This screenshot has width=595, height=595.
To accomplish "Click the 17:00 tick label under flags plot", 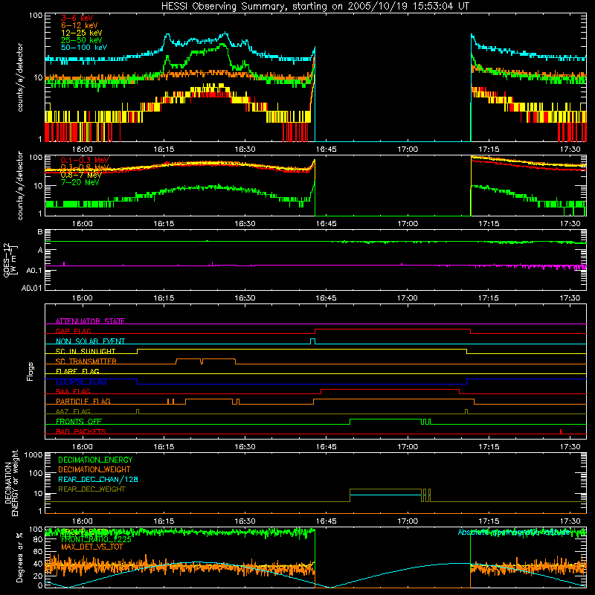I will 408,447.
